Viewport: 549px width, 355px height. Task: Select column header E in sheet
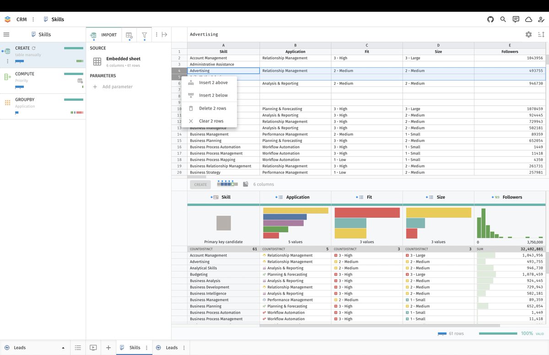tap(510, 45)
